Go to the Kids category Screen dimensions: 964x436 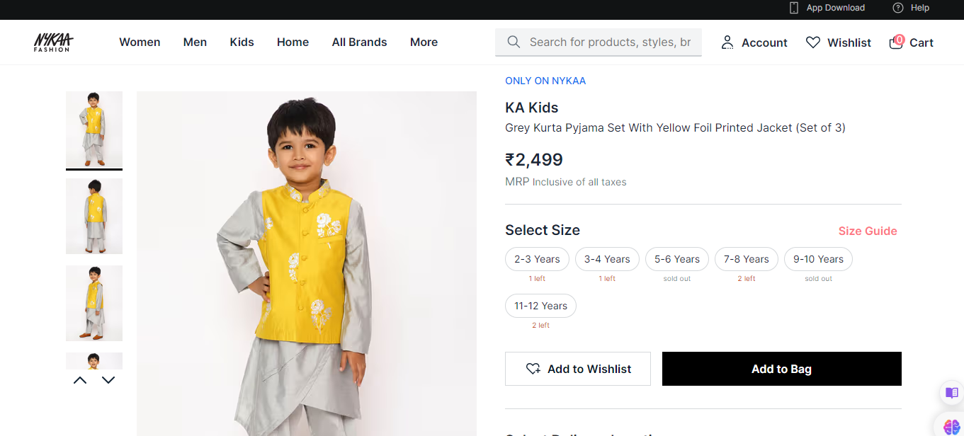pos(242,42)
